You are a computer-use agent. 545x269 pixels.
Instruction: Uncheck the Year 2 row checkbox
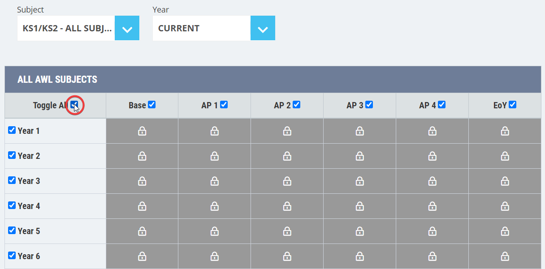(12, 155)
